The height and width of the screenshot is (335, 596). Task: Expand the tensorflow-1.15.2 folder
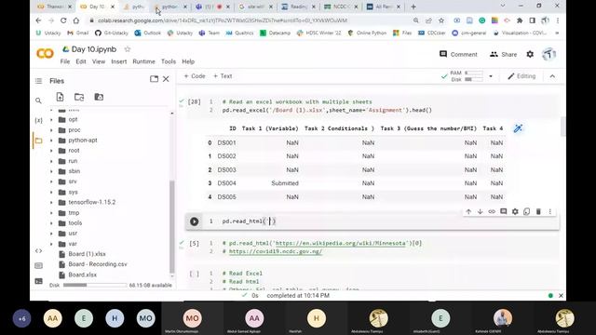pyautogui.click(x=52, y=203)
